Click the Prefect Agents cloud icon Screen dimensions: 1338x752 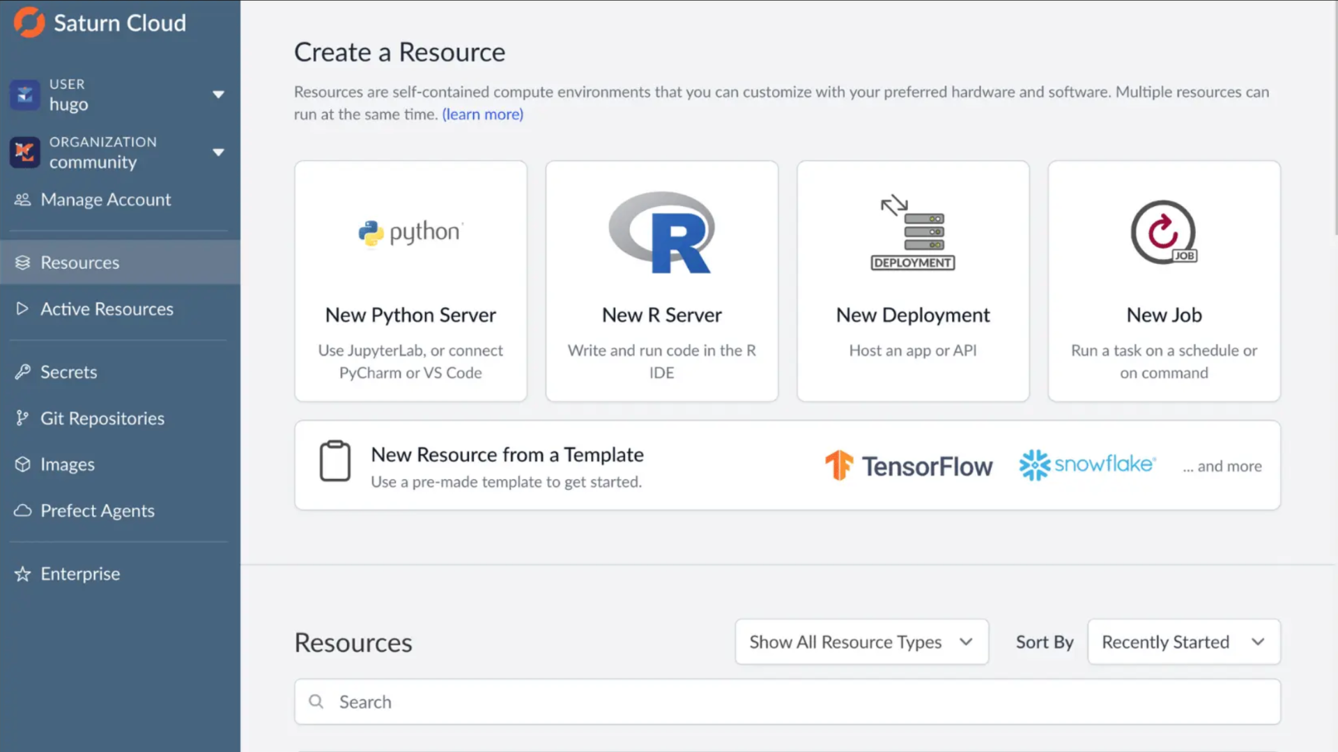[x=23, y=511]
